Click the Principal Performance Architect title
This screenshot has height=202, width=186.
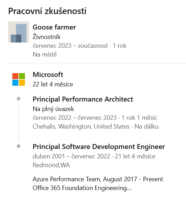click(x=83, y=99)
